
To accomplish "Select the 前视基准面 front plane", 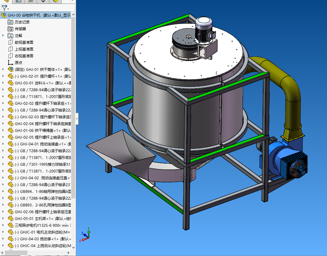I will [x=24, y=43].
